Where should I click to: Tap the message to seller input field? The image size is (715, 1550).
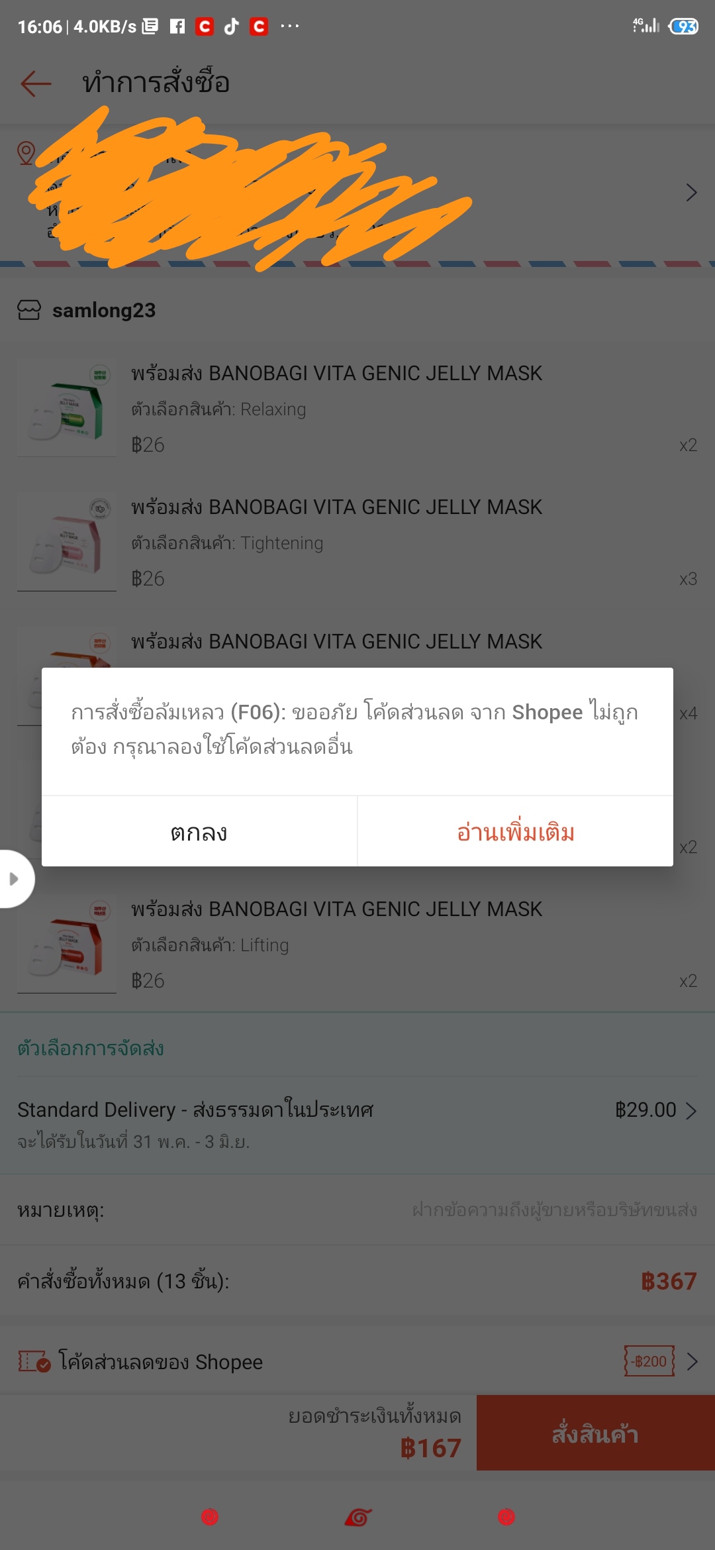554,1210
